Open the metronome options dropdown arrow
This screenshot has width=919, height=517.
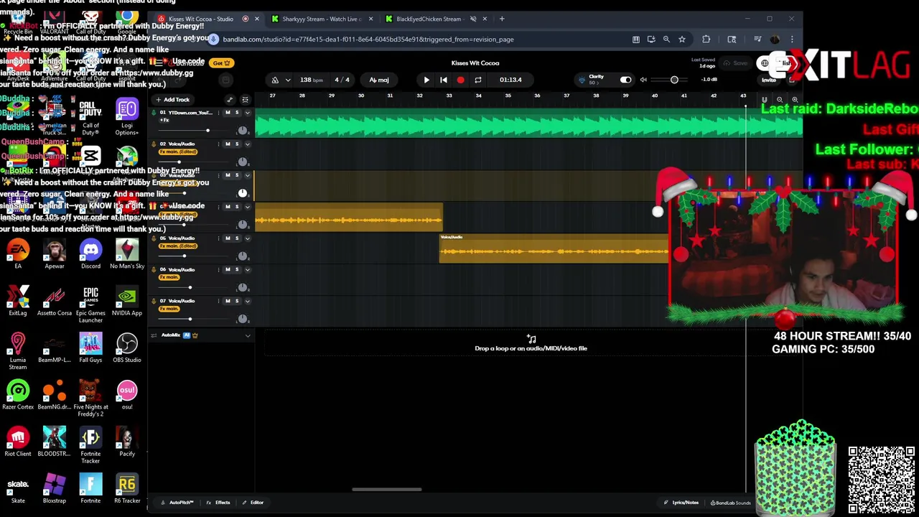tap(288, 80)
